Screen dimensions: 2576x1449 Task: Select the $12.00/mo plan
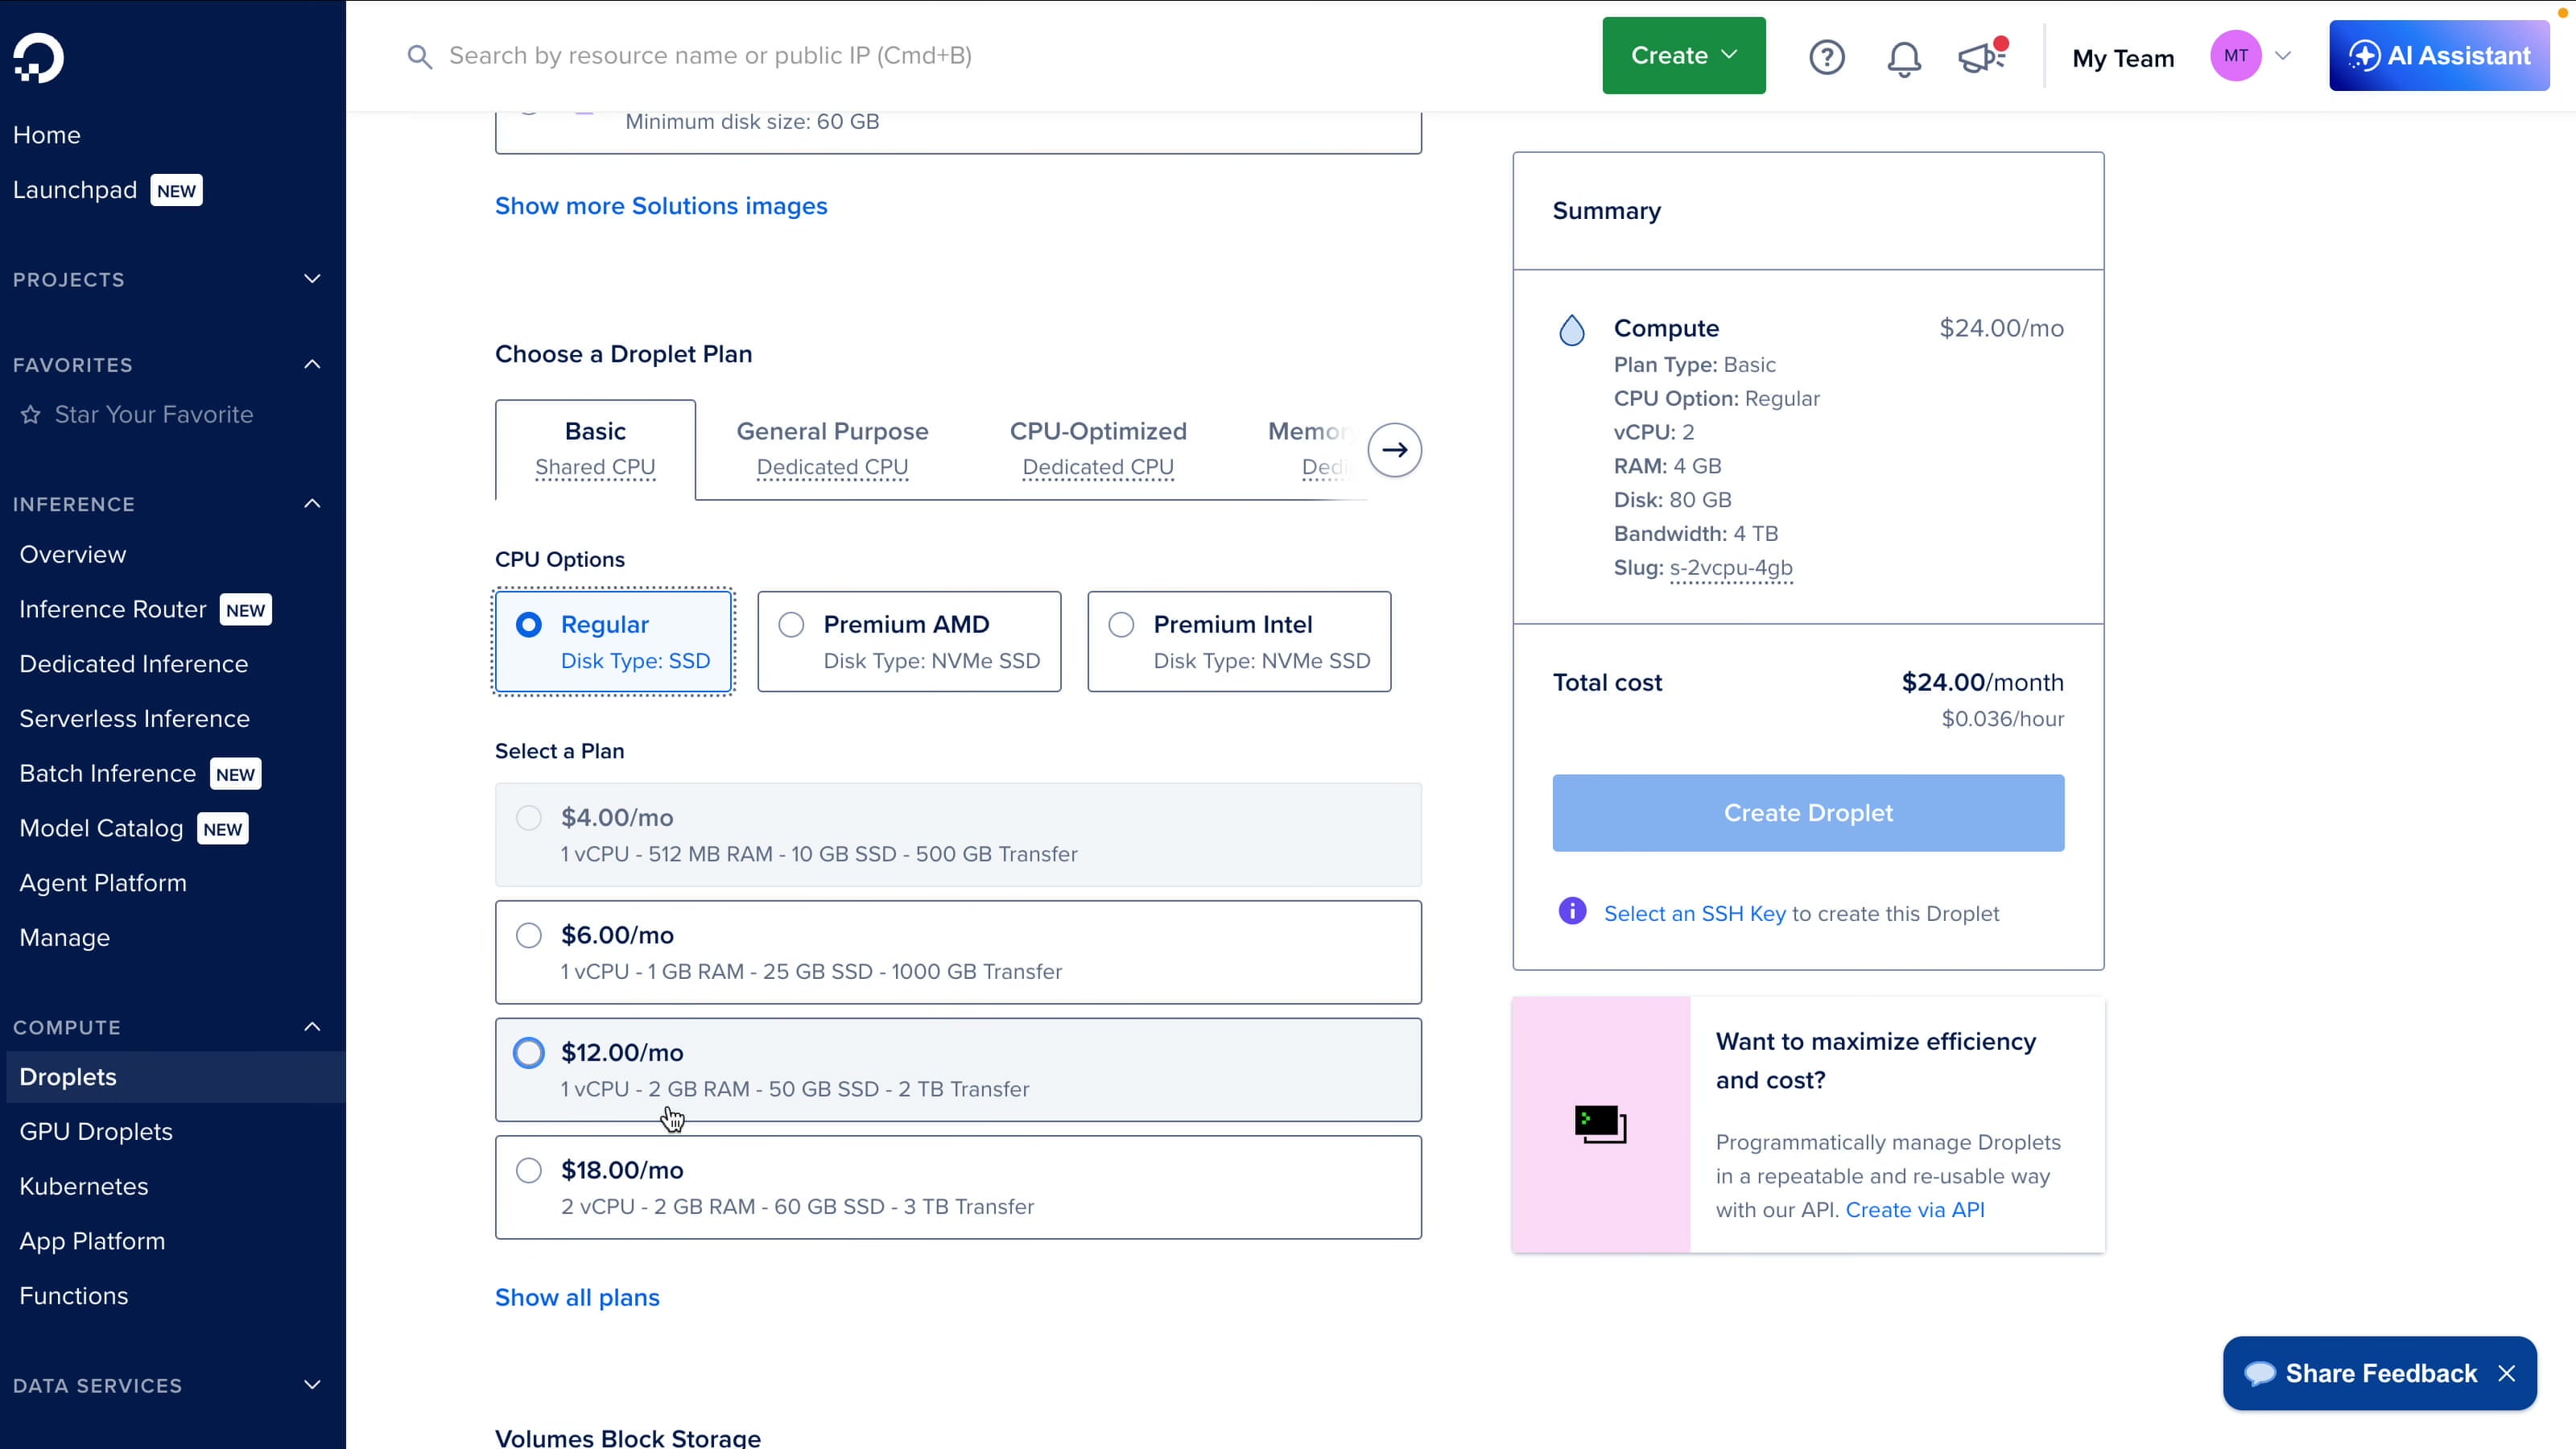click(x=958, y=1070)
